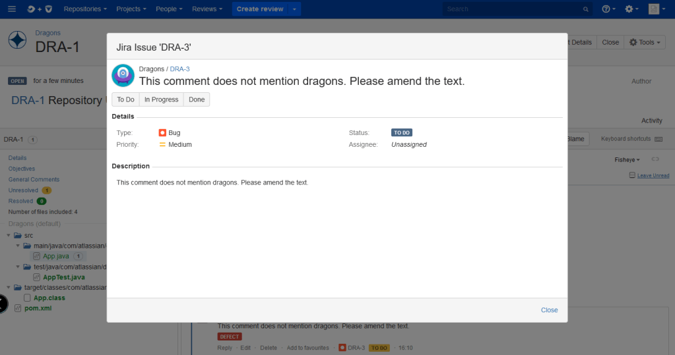Set issue status to In Progress
The image size is (675, 355).
coord(161,99)
